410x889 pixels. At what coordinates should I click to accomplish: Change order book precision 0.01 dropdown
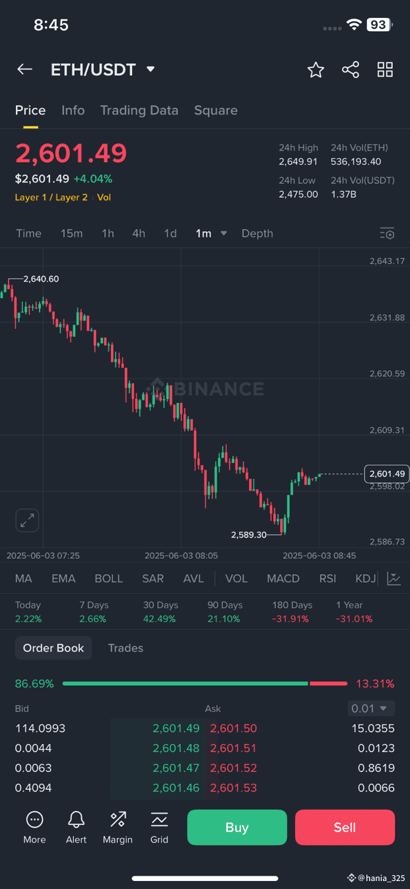[371, 708]
